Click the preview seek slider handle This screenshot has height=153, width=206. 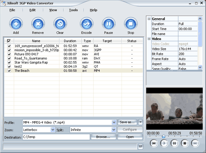[164, 137]
